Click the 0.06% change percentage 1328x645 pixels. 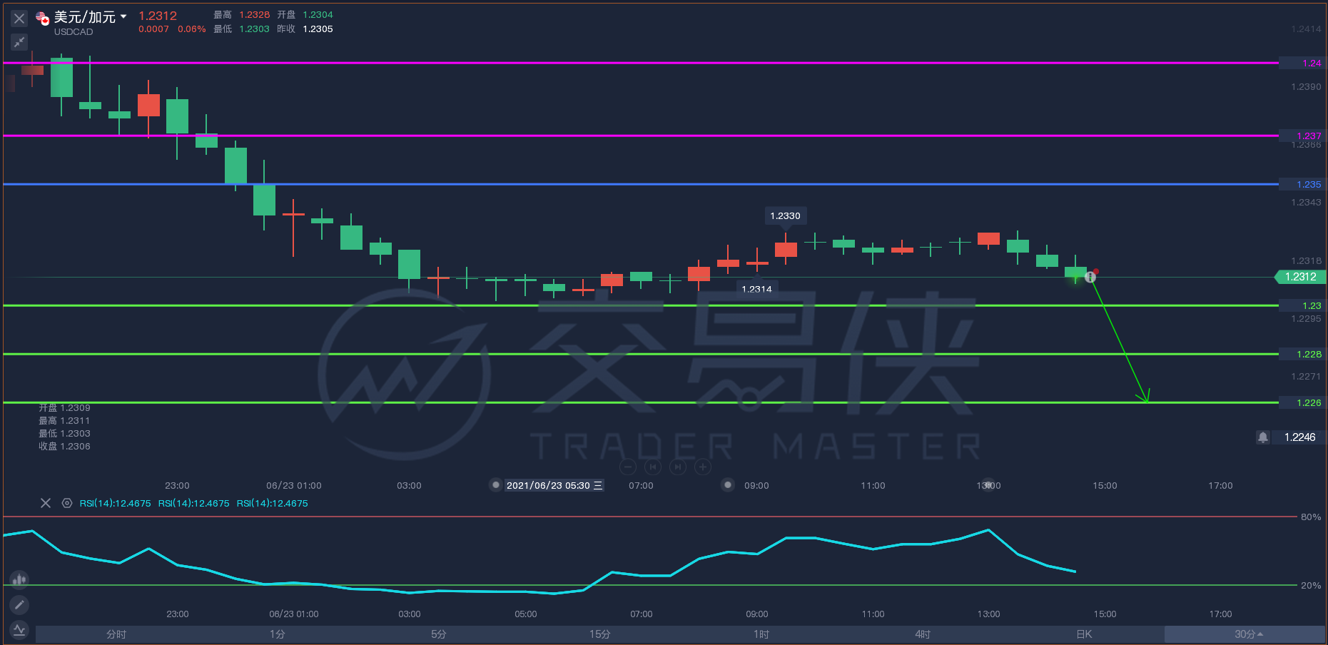192,29
